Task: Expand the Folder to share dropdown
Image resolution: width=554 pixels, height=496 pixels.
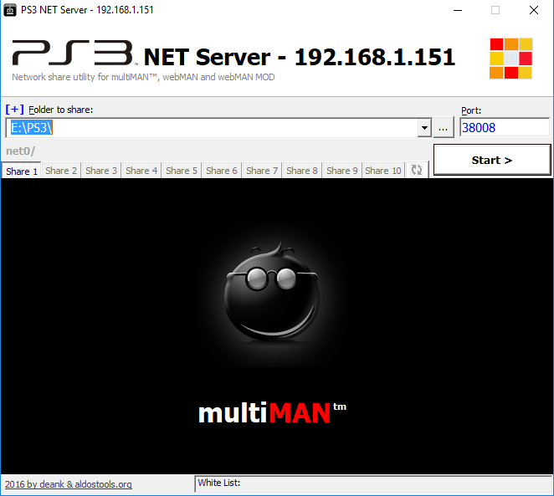Action: [x=424, y=128]
